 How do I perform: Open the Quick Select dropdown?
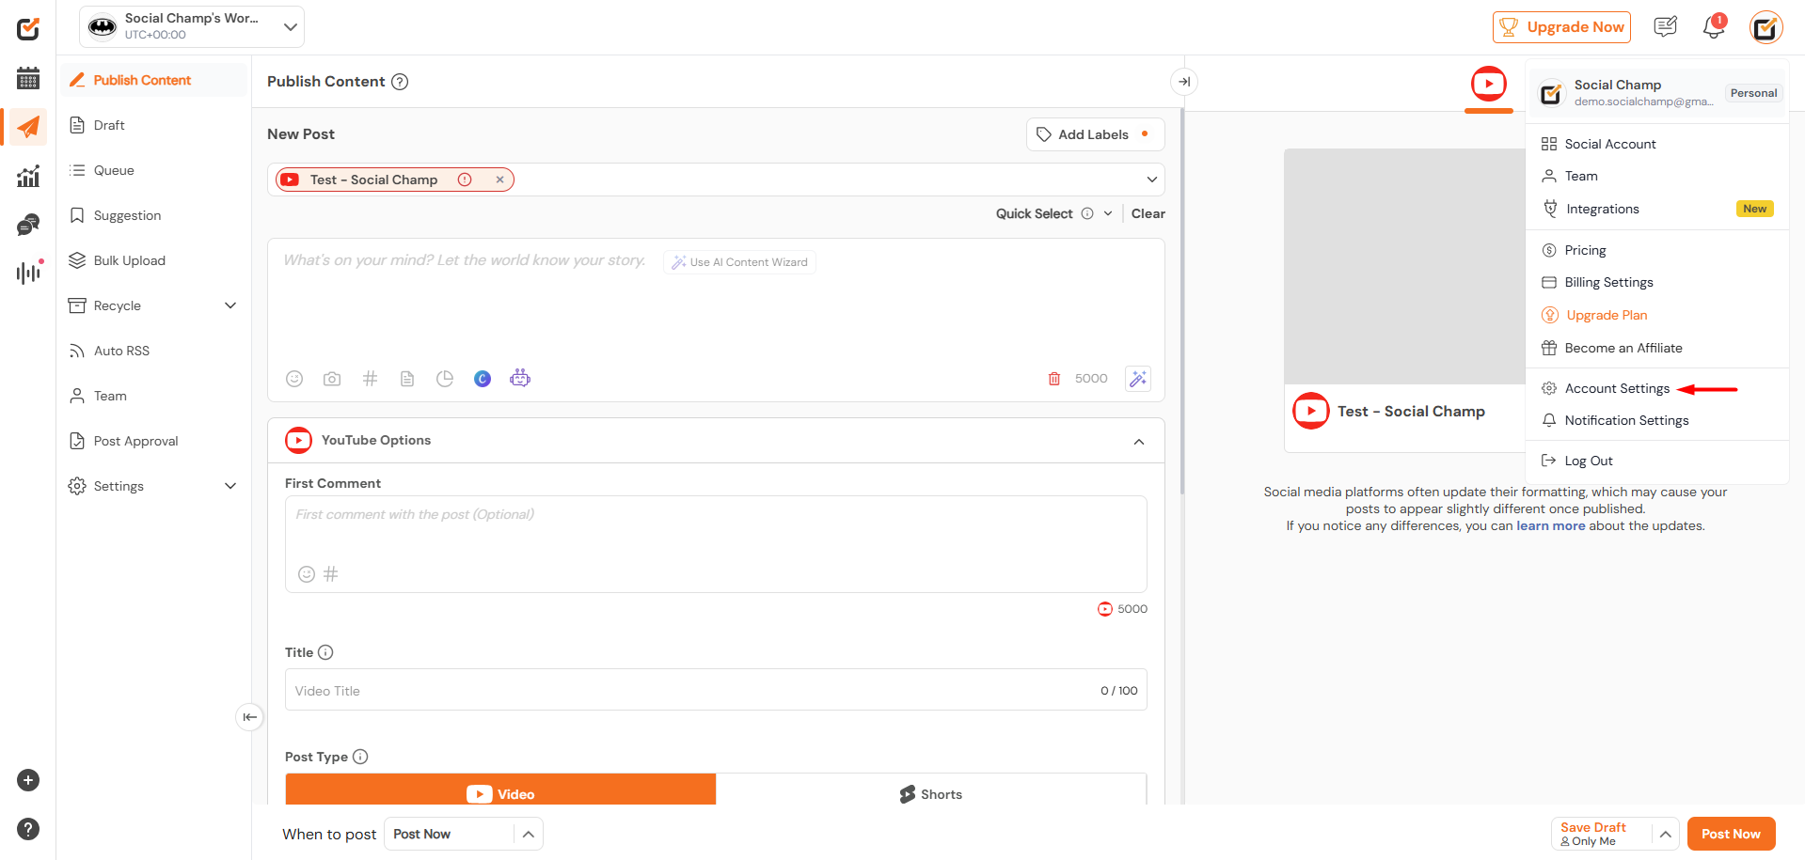tap(1054, 213)
